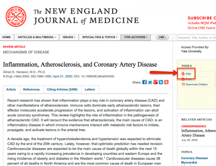Click N Engl J Med 2005 citation text
This screenshot has height=166, width=216.
point(27,76)
